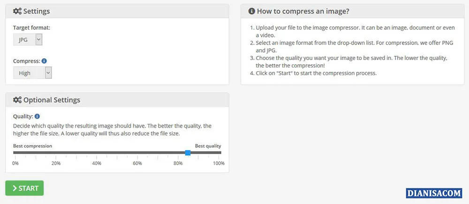Select the 40% mark on quality scale
The width and height of the screenshot is (469, 204).
(97, 163)
